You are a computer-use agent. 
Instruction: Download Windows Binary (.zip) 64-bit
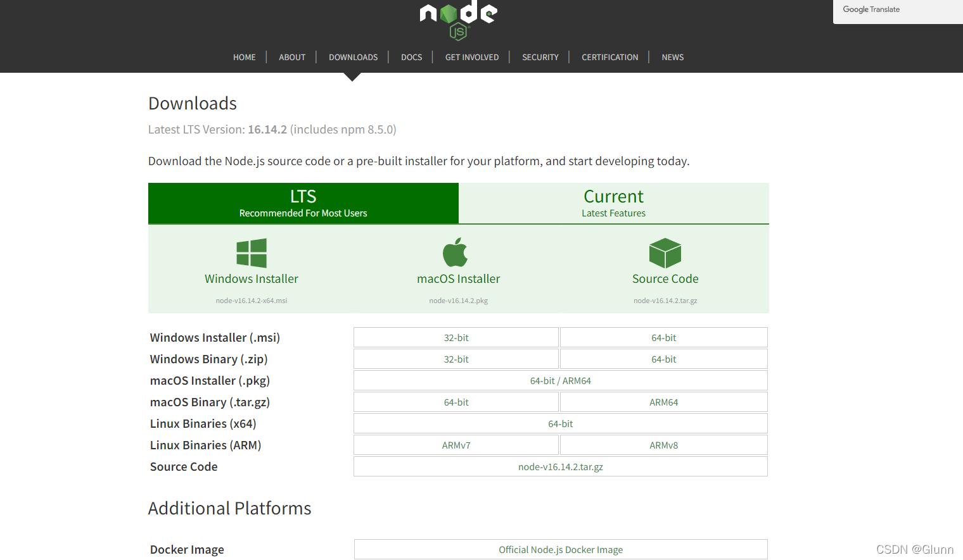664,359
